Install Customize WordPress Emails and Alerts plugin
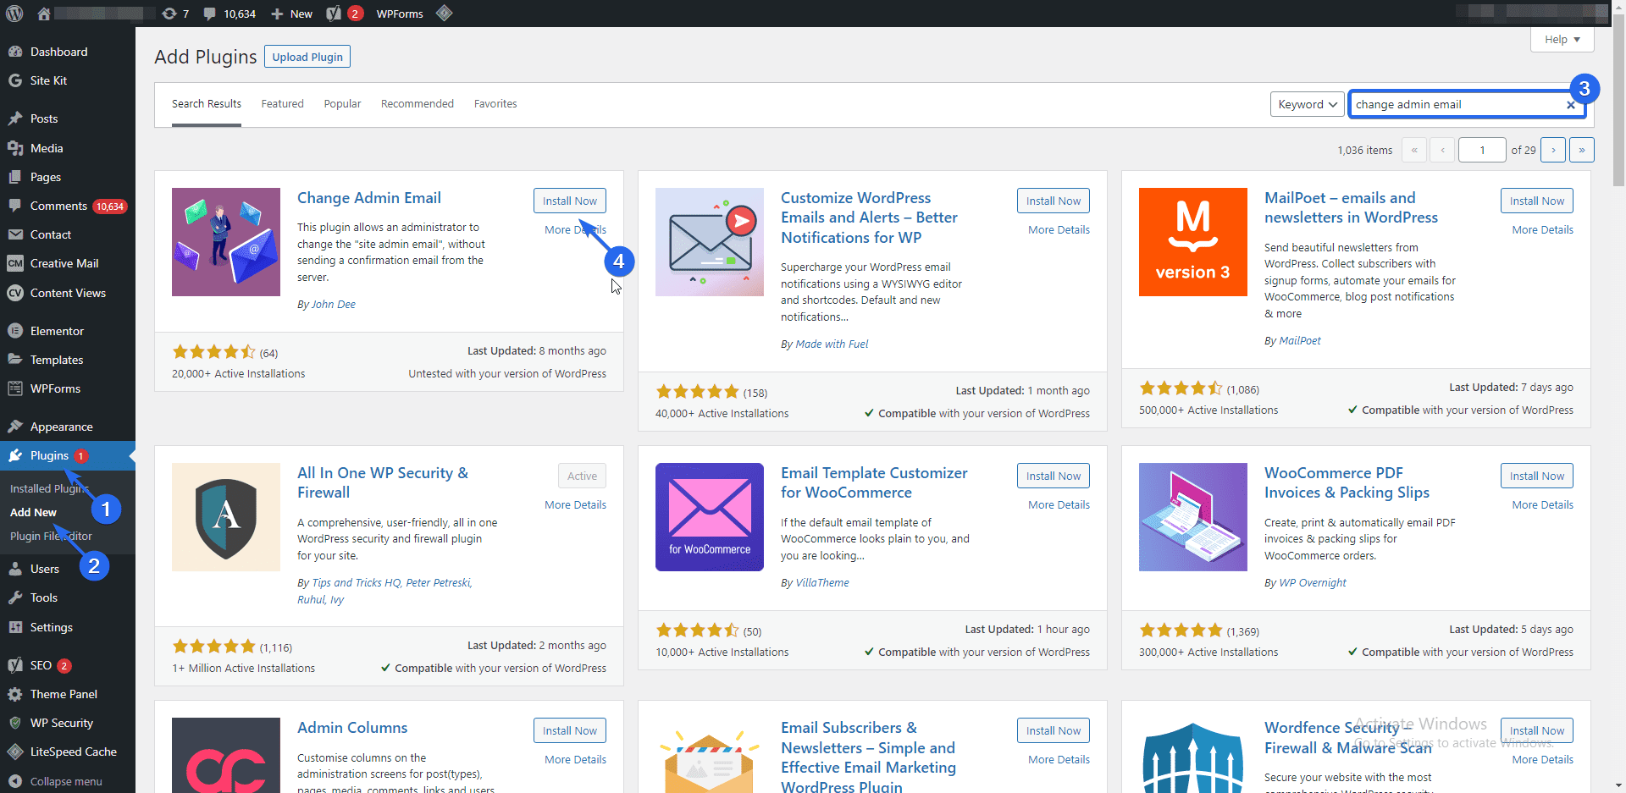This screenshot has width=1626, height=793. pyautogui.click(x=1054, y=201)
